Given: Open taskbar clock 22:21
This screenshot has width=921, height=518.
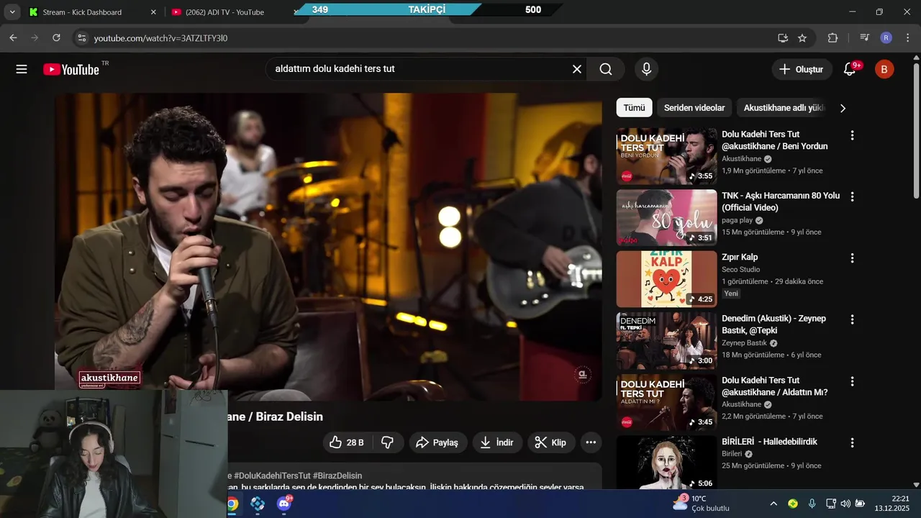Looking at the screenshot, I should point(891,504).
